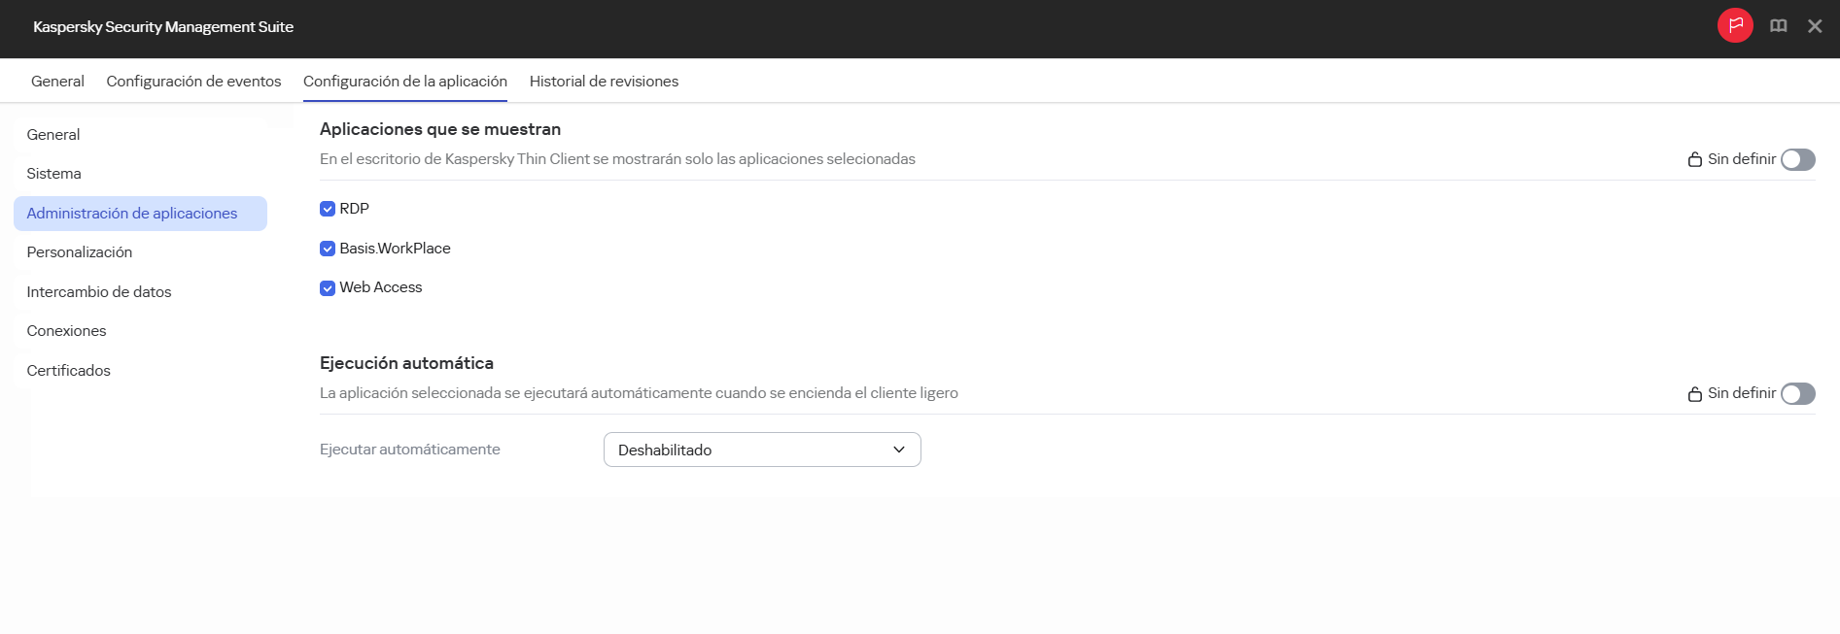Uncheck the Web Access checkbox
Screen dimensions: 1840x634
pyautogui.click(x=328, y=287)
